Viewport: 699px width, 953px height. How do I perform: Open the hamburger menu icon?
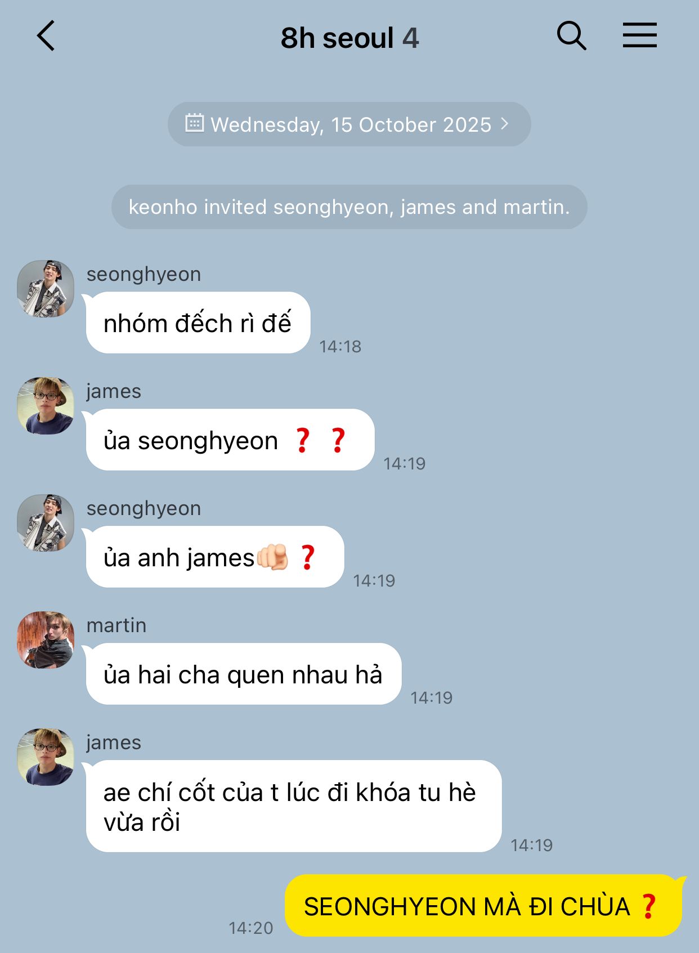640,35
